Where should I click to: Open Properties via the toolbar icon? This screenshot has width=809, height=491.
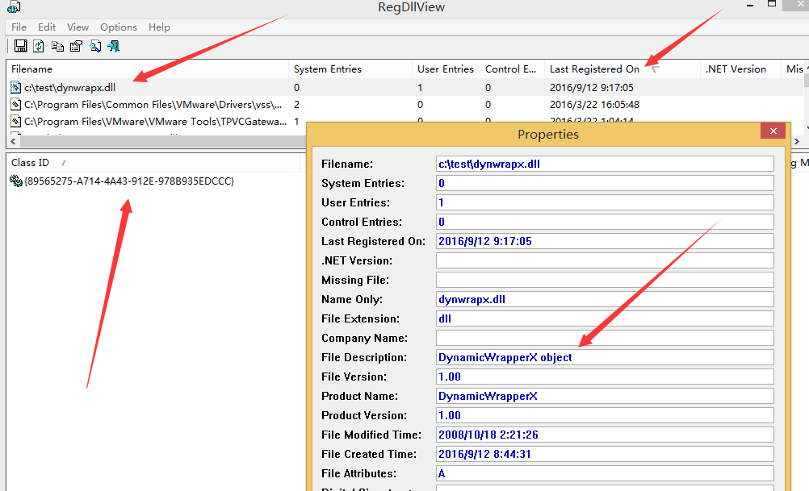[77, 47]
